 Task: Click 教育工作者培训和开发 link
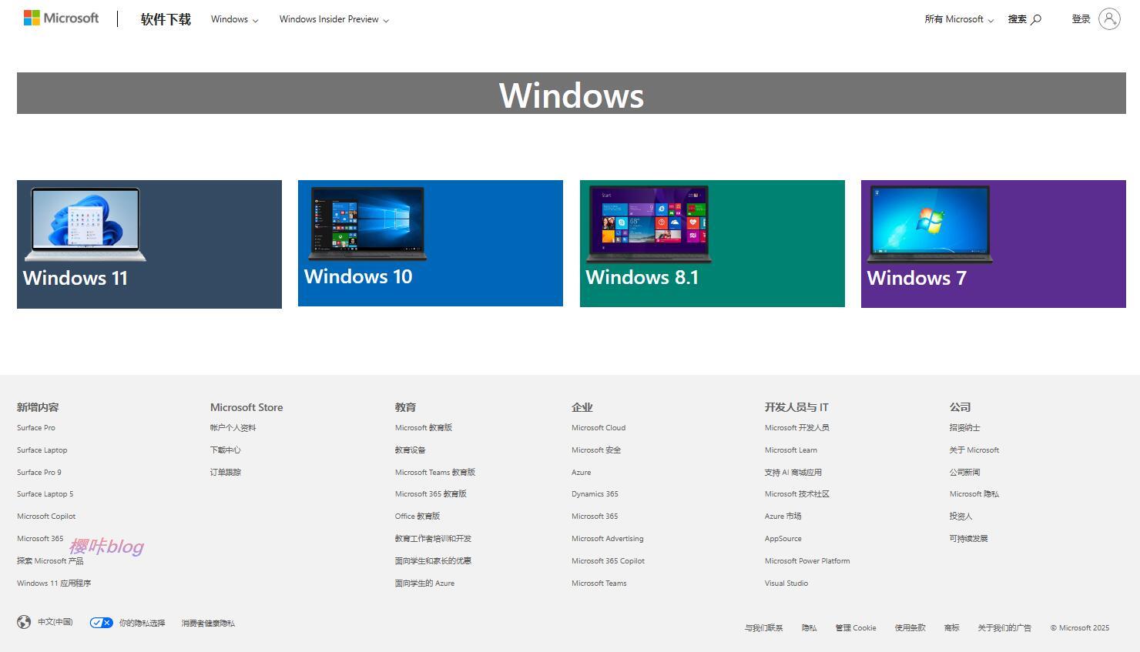tap(434, 539)
